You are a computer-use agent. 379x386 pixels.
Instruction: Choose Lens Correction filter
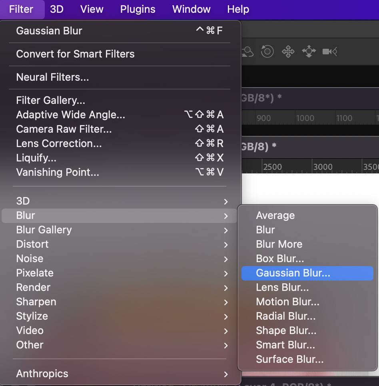(x=120, y=143)
